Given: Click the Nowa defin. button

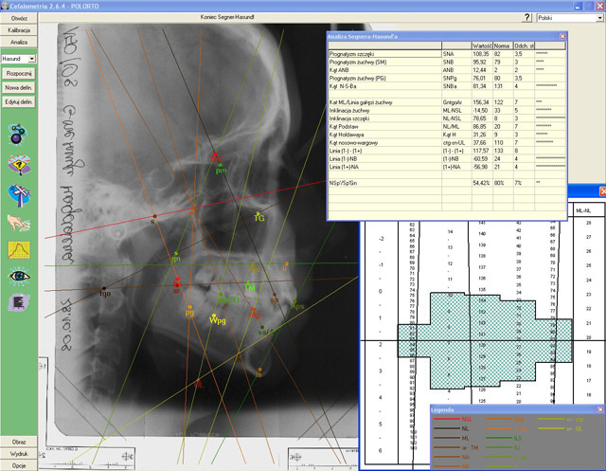Looking at the screenshot, I should [19, 88].
